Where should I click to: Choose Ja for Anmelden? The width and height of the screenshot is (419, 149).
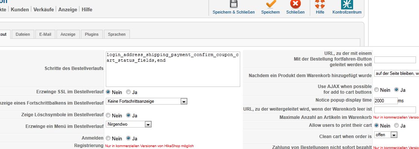pyautogui.click(x=128, y=138)
